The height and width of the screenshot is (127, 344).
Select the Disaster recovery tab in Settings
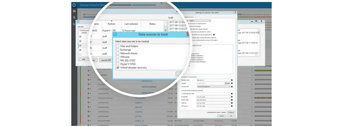[x=190, y=17]
